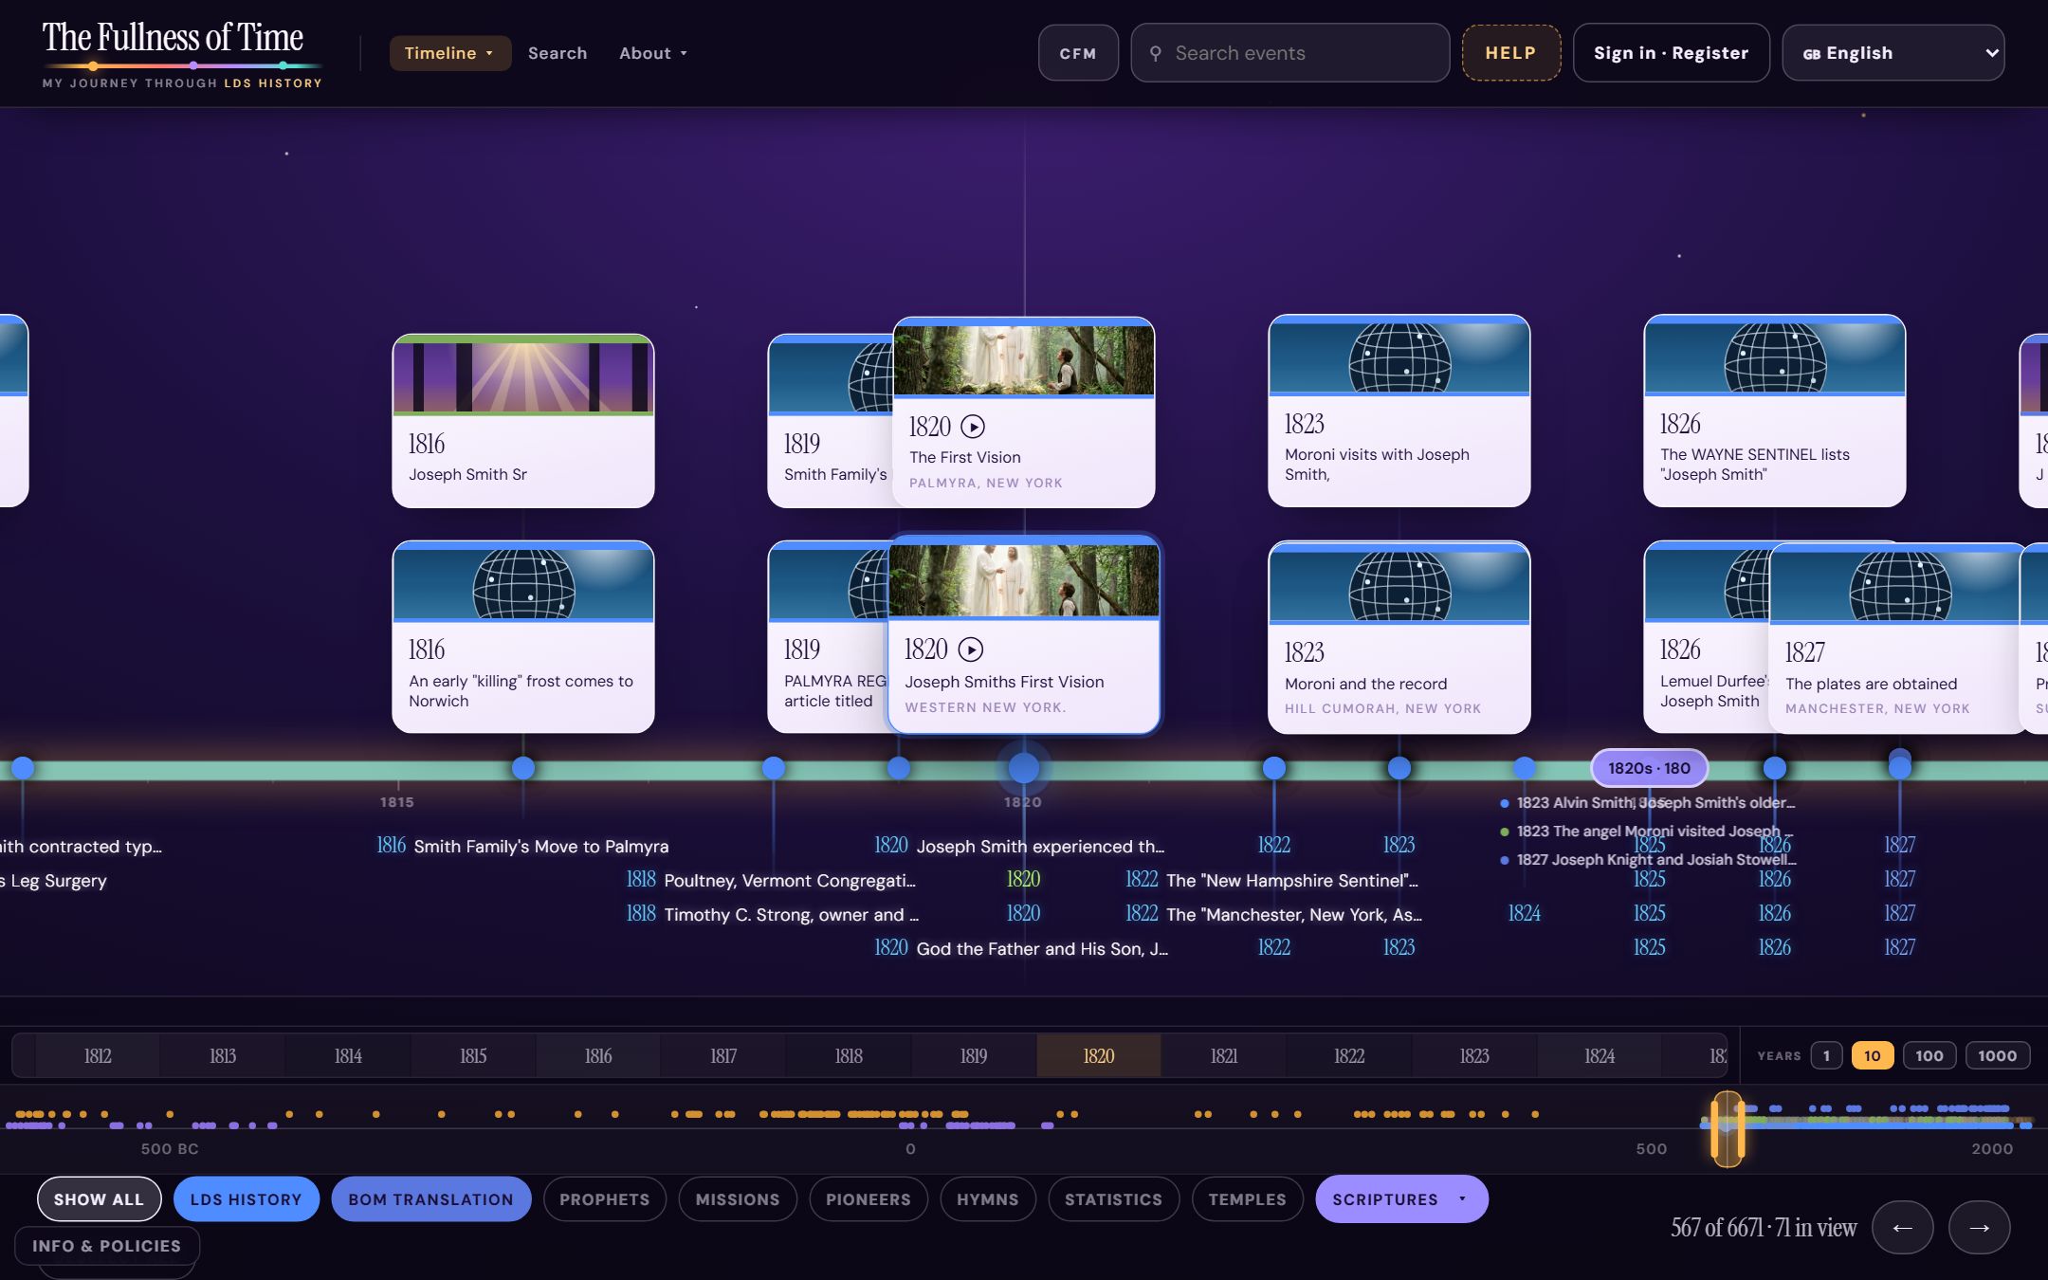Open the Timeline dropdown menu
The width and height of the screenshot is (2048, 1280).
pyautogui.click(x=449, y=53)
